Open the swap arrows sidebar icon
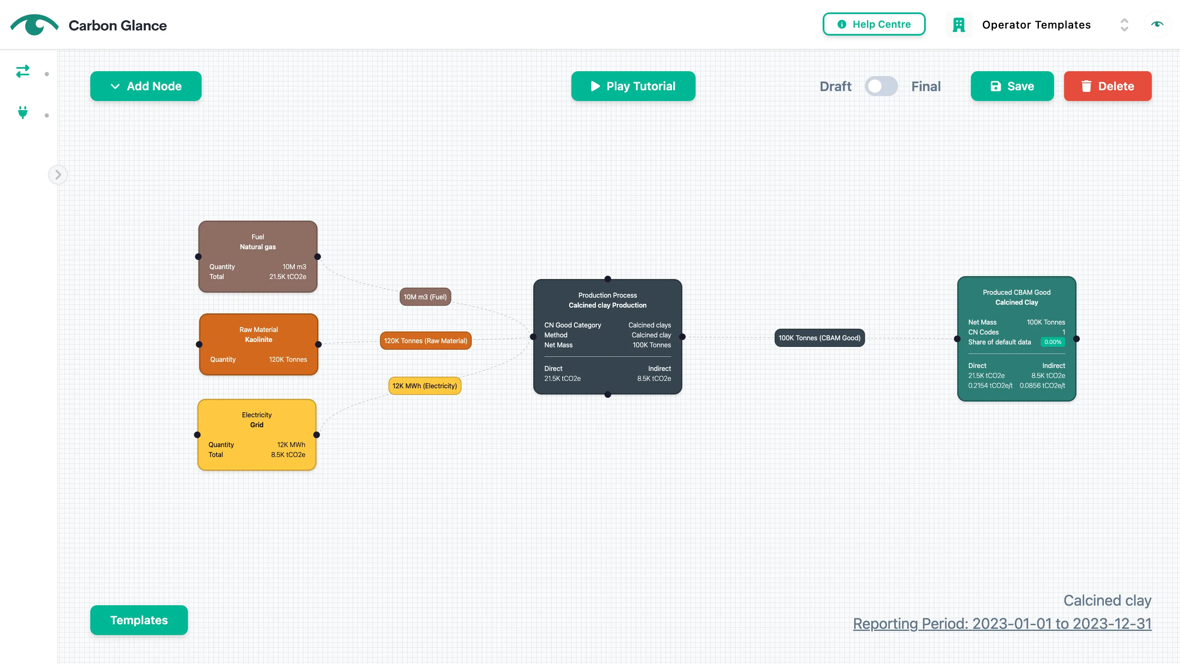This screenshot has width=1180, height=664. pos(22,71)
